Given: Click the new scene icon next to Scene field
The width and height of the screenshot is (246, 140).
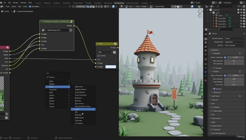Looking at the screenshot, I should pyautogui.click(x=213, y=3).
